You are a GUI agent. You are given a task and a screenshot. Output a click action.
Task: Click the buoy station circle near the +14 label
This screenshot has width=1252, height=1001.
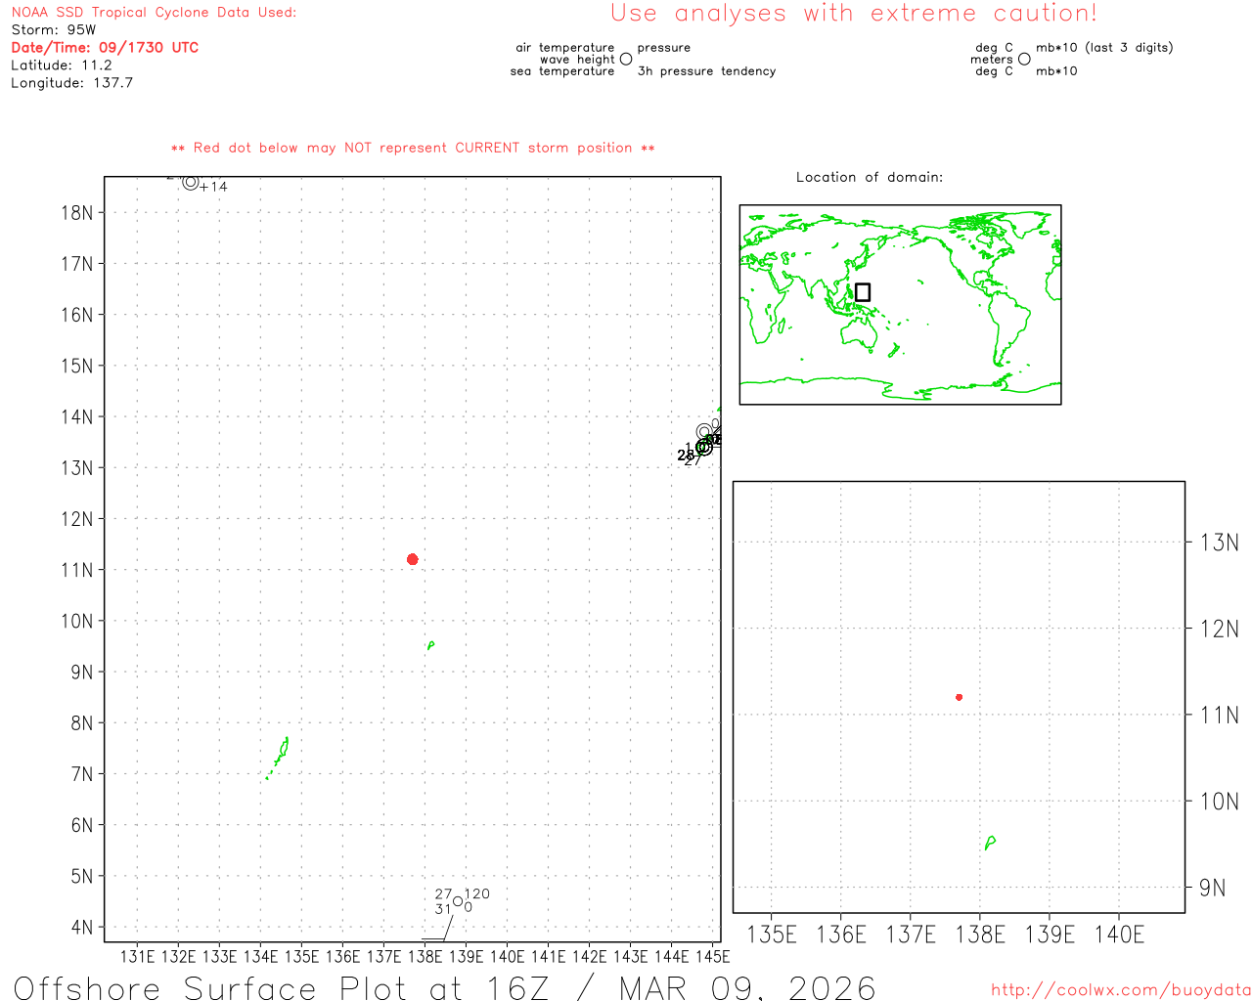(x=190, y=182)
